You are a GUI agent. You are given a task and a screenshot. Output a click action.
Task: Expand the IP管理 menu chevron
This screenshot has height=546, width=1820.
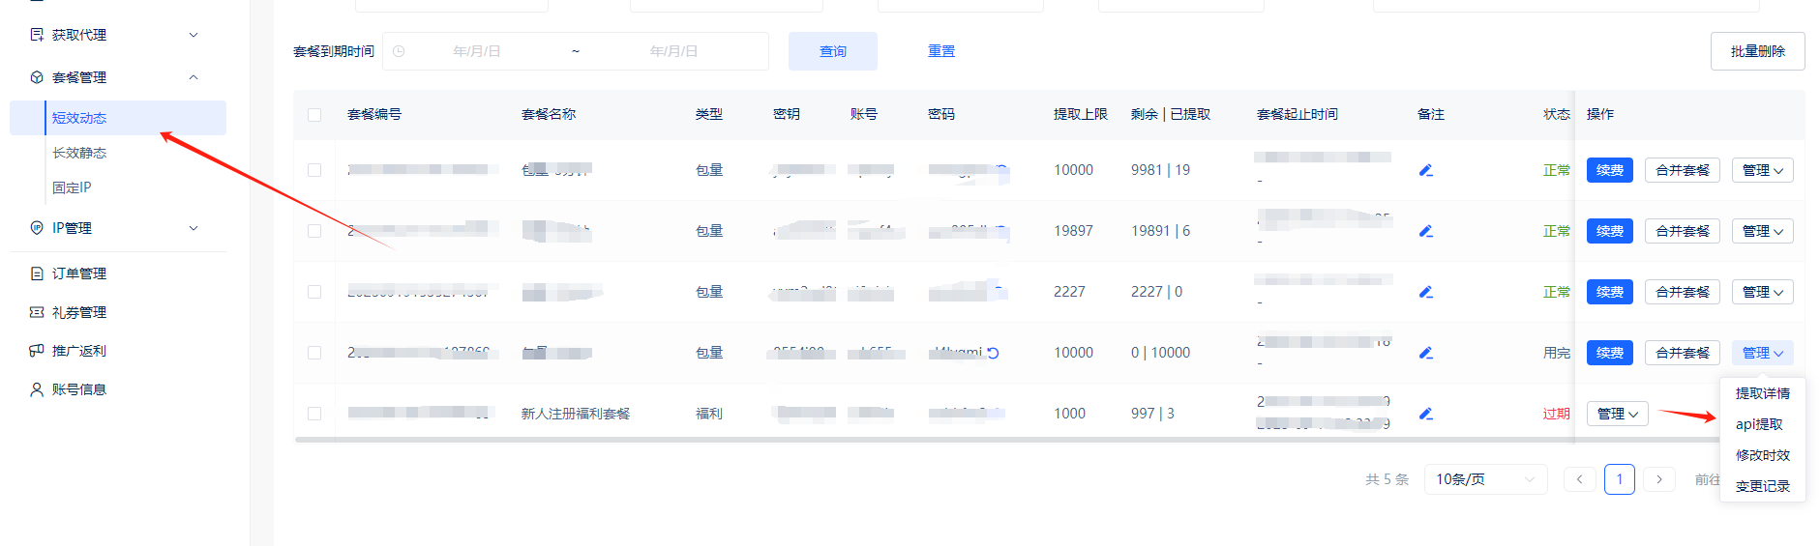click(194, 228)
